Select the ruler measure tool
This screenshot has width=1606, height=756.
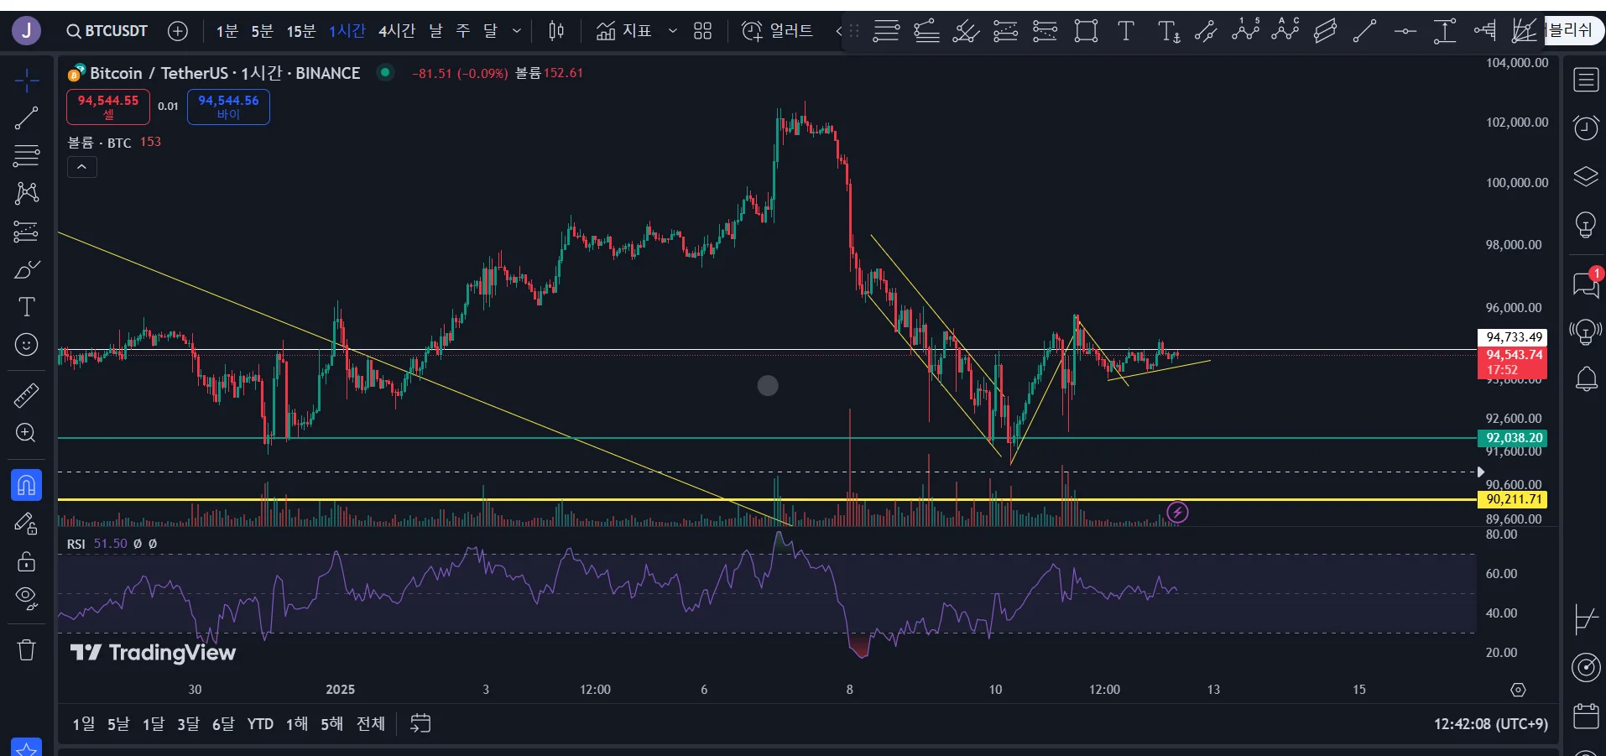(x=27, y=395)
